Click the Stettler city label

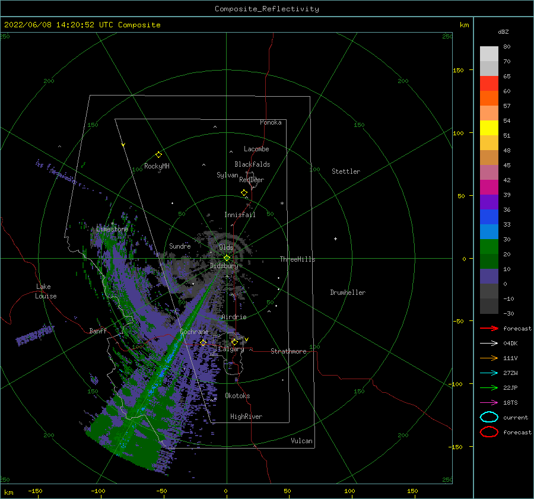(x=346, y=171)
